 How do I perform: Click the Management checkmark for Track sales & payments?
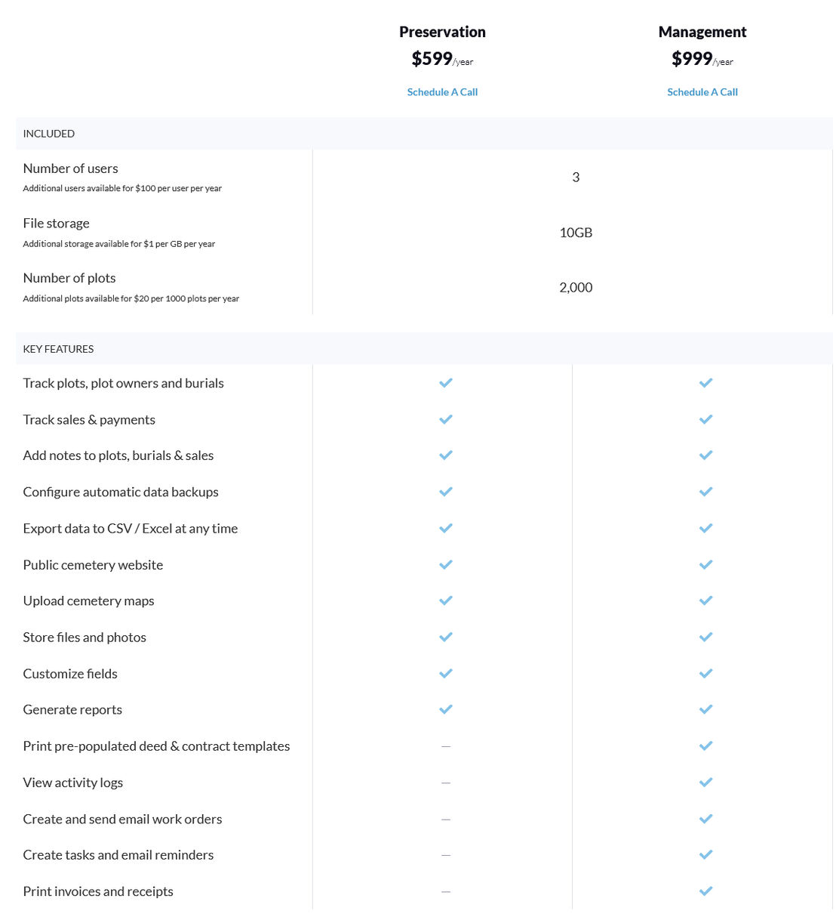point(705,419)
